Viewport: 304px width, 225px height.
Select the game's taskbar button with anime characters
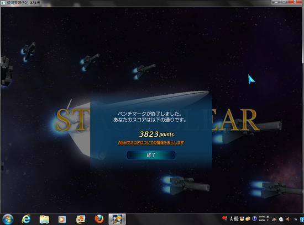pyautogui.click(x=117, y=219)
